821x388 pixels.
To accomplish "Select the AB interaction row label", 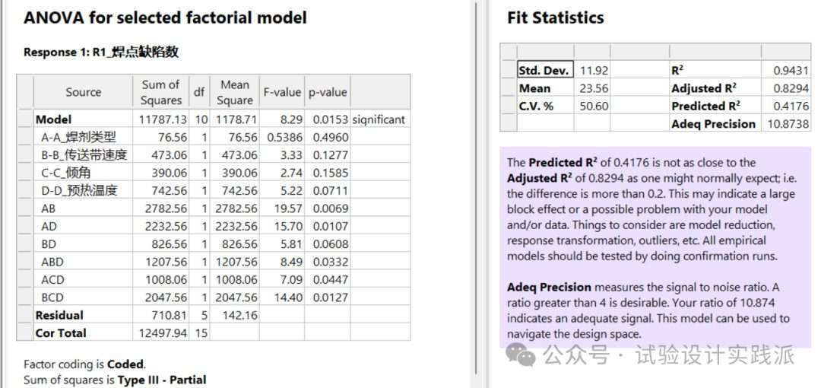I will 48,208.
